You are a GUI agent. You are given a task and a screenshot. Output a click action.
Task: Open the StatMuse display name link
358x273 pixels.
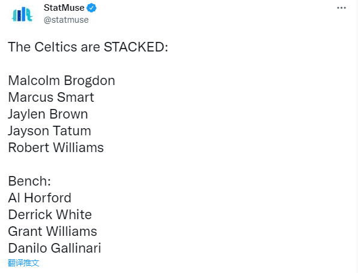(64, 8)
